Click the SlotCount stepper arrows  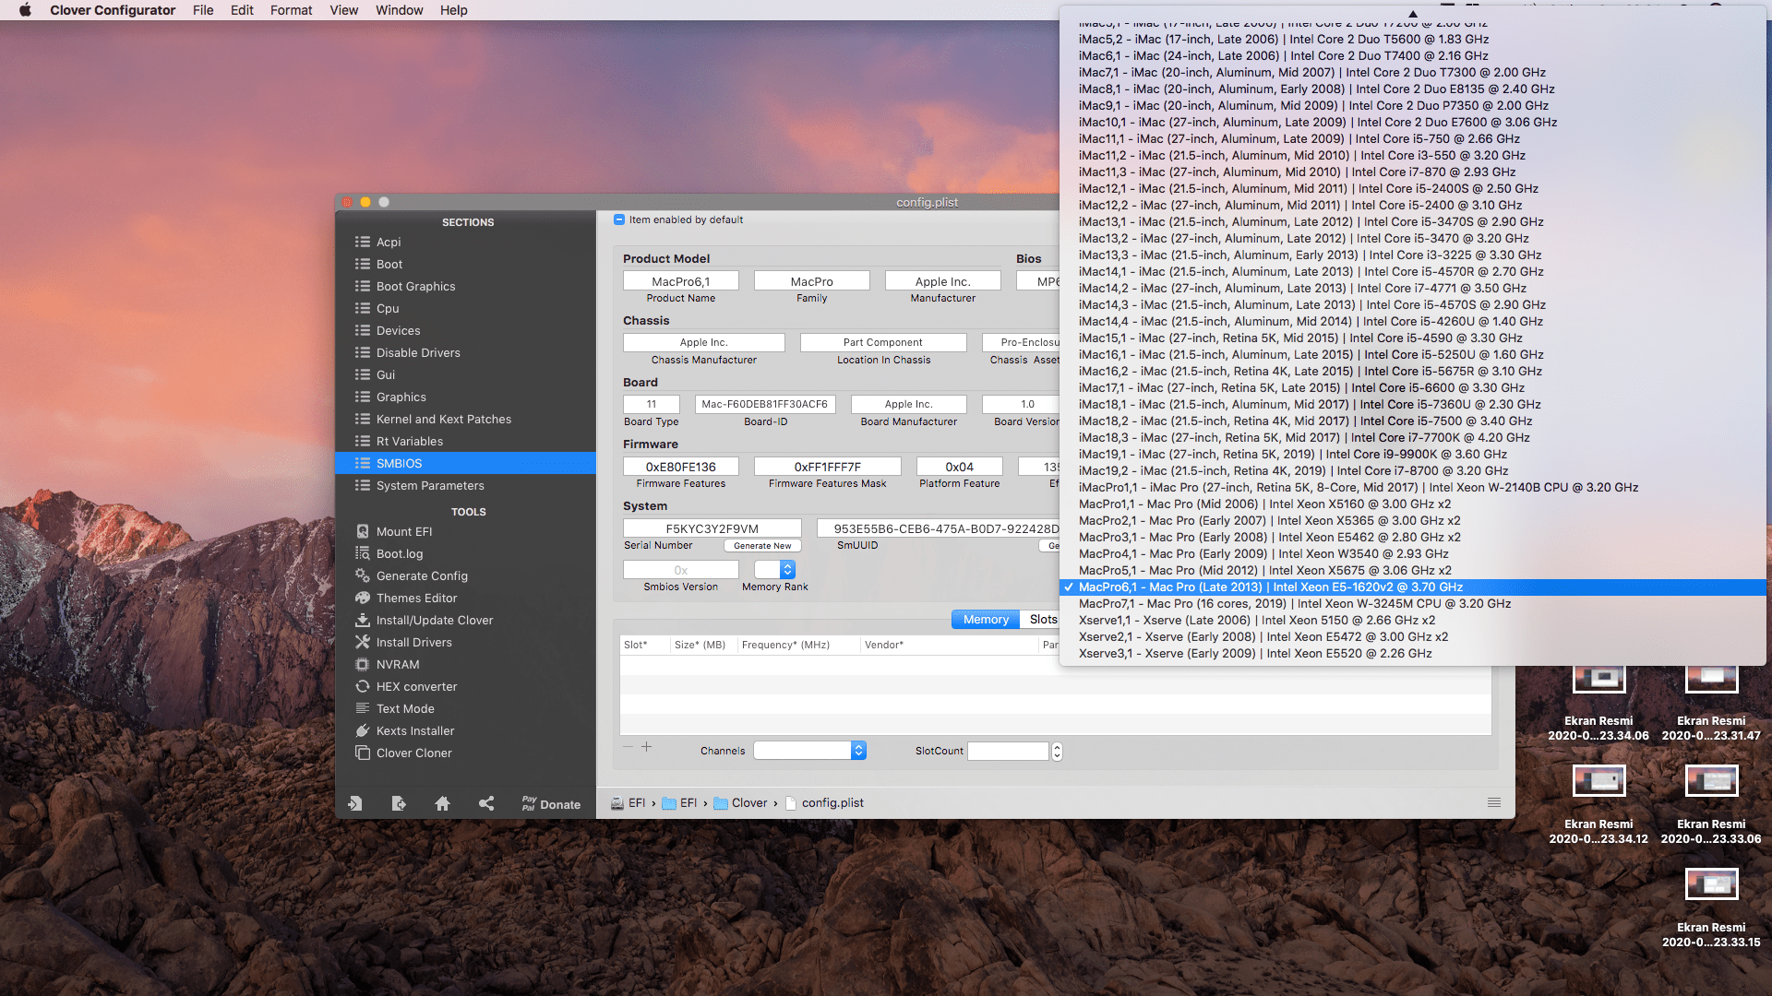[1057, 751]
